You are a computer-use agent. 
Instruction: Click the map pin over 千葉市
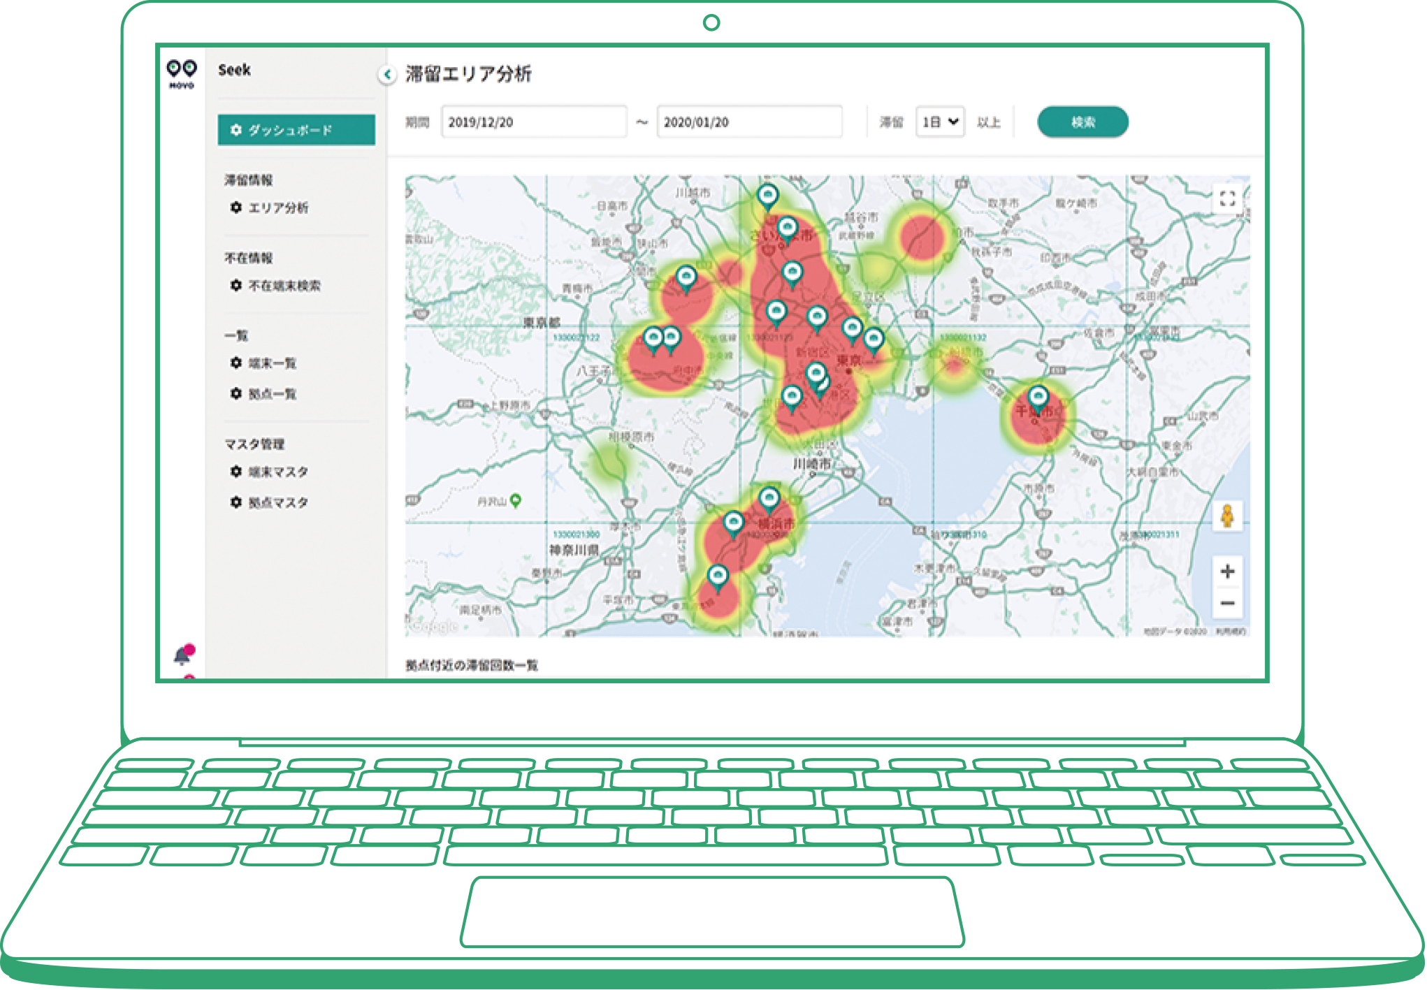pyautogui.click(x=1038, y=399)
